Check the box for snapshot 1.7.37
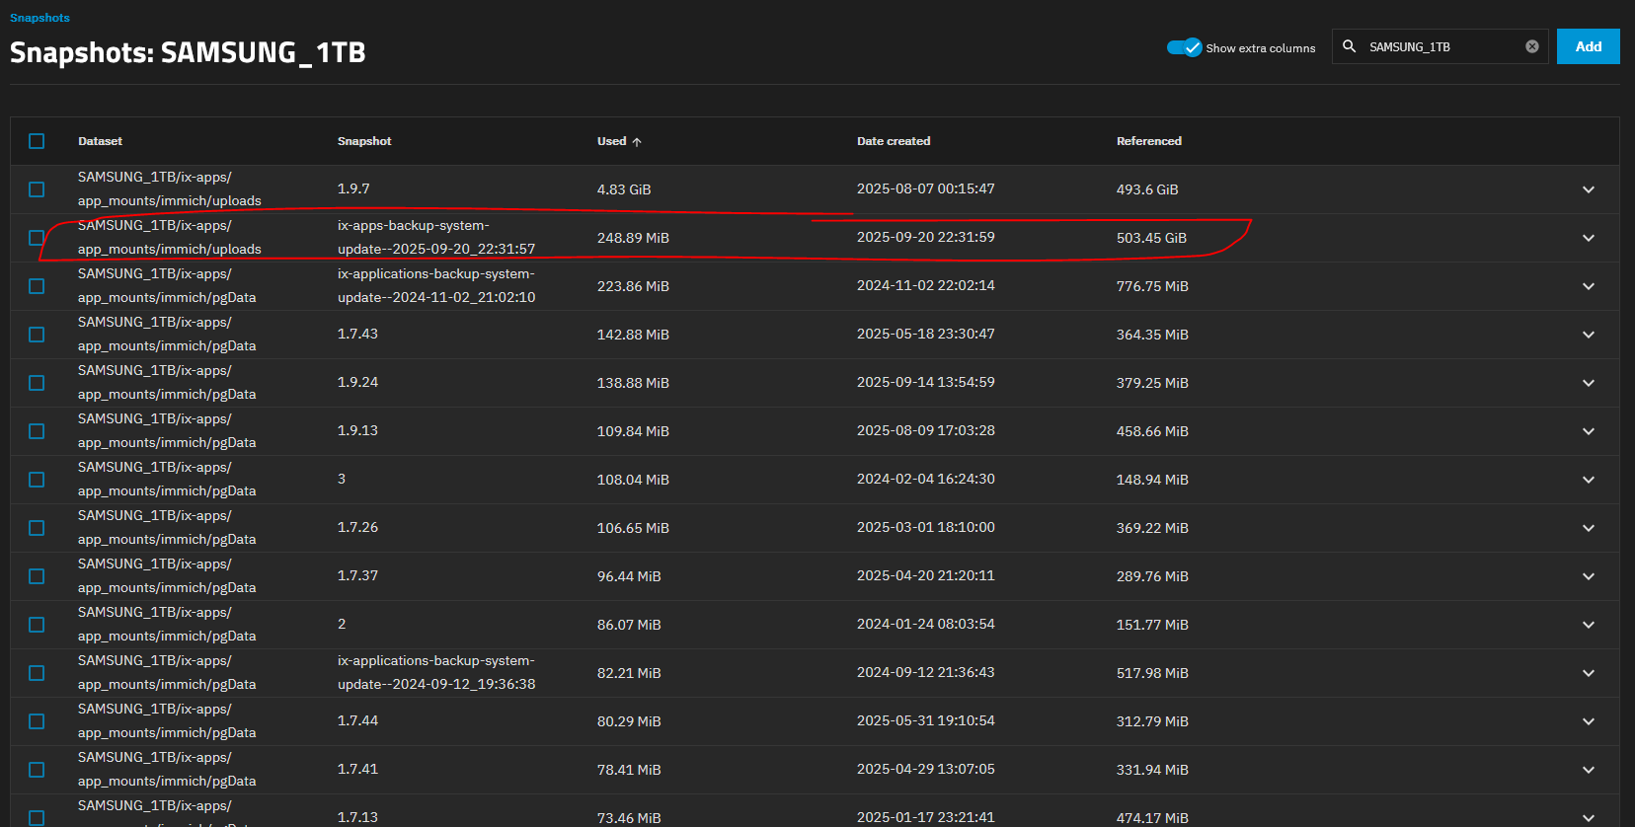 point(37,576)
